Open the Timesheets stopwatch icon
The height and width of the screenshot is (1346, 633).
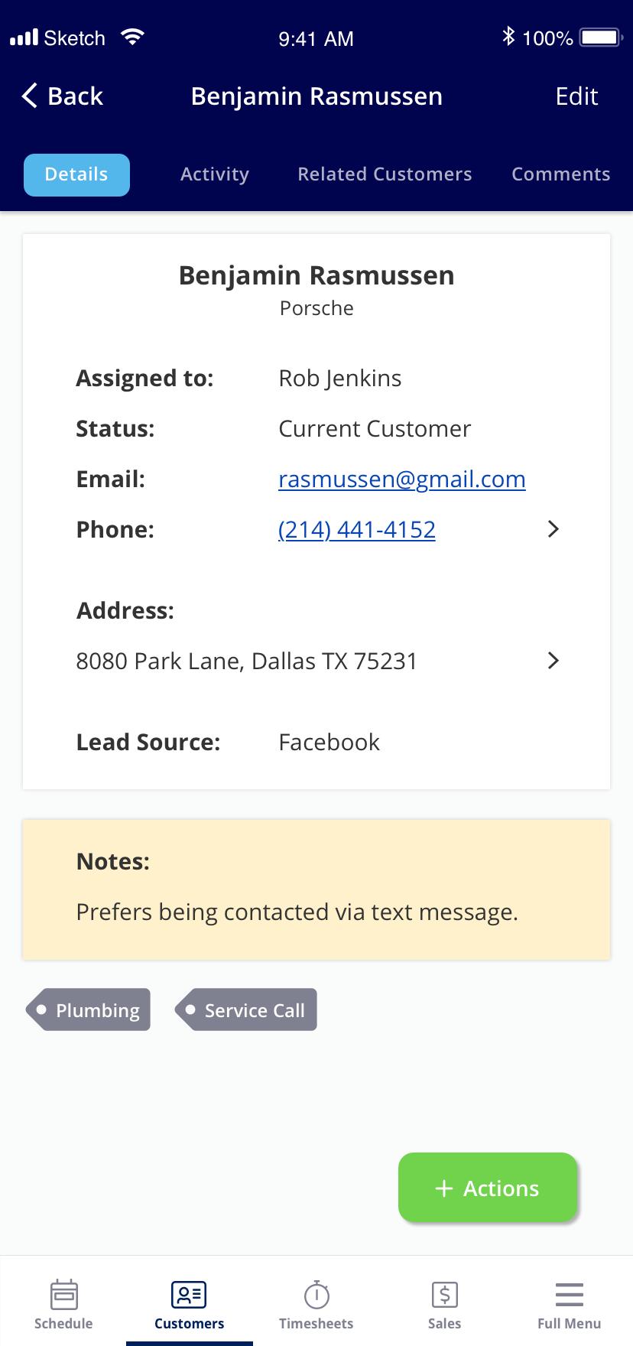[x=316, y=1294]
